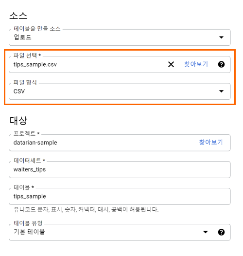243x256 pixels.
Task: Click 찾아보기 link in file selection
Action: (196, 64)
